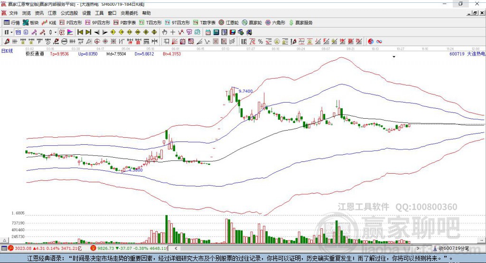Click the volume panel up-triangle button

pos(4,240)
